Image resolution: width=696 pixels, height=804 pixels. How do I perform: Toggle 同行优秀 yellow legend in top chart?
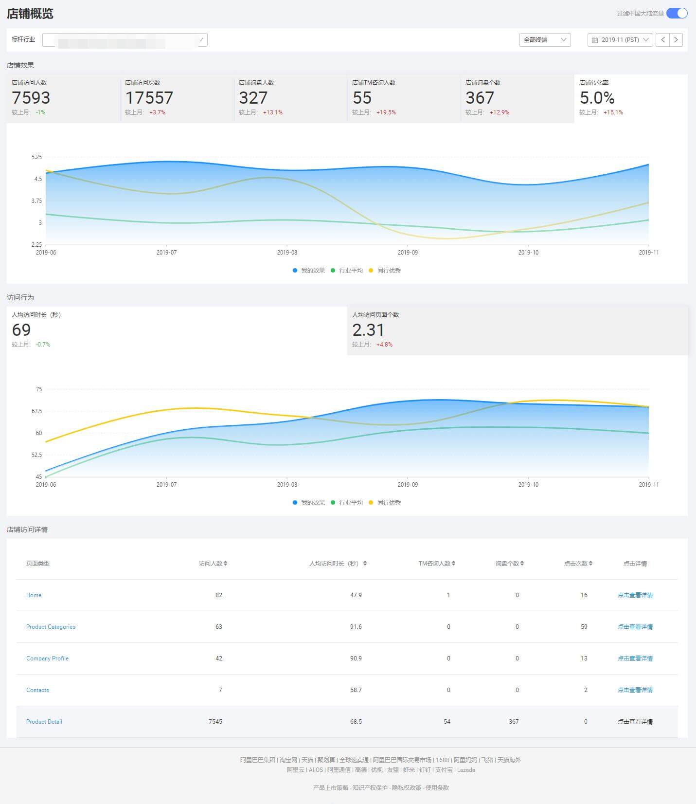click(x=385, y=271)
